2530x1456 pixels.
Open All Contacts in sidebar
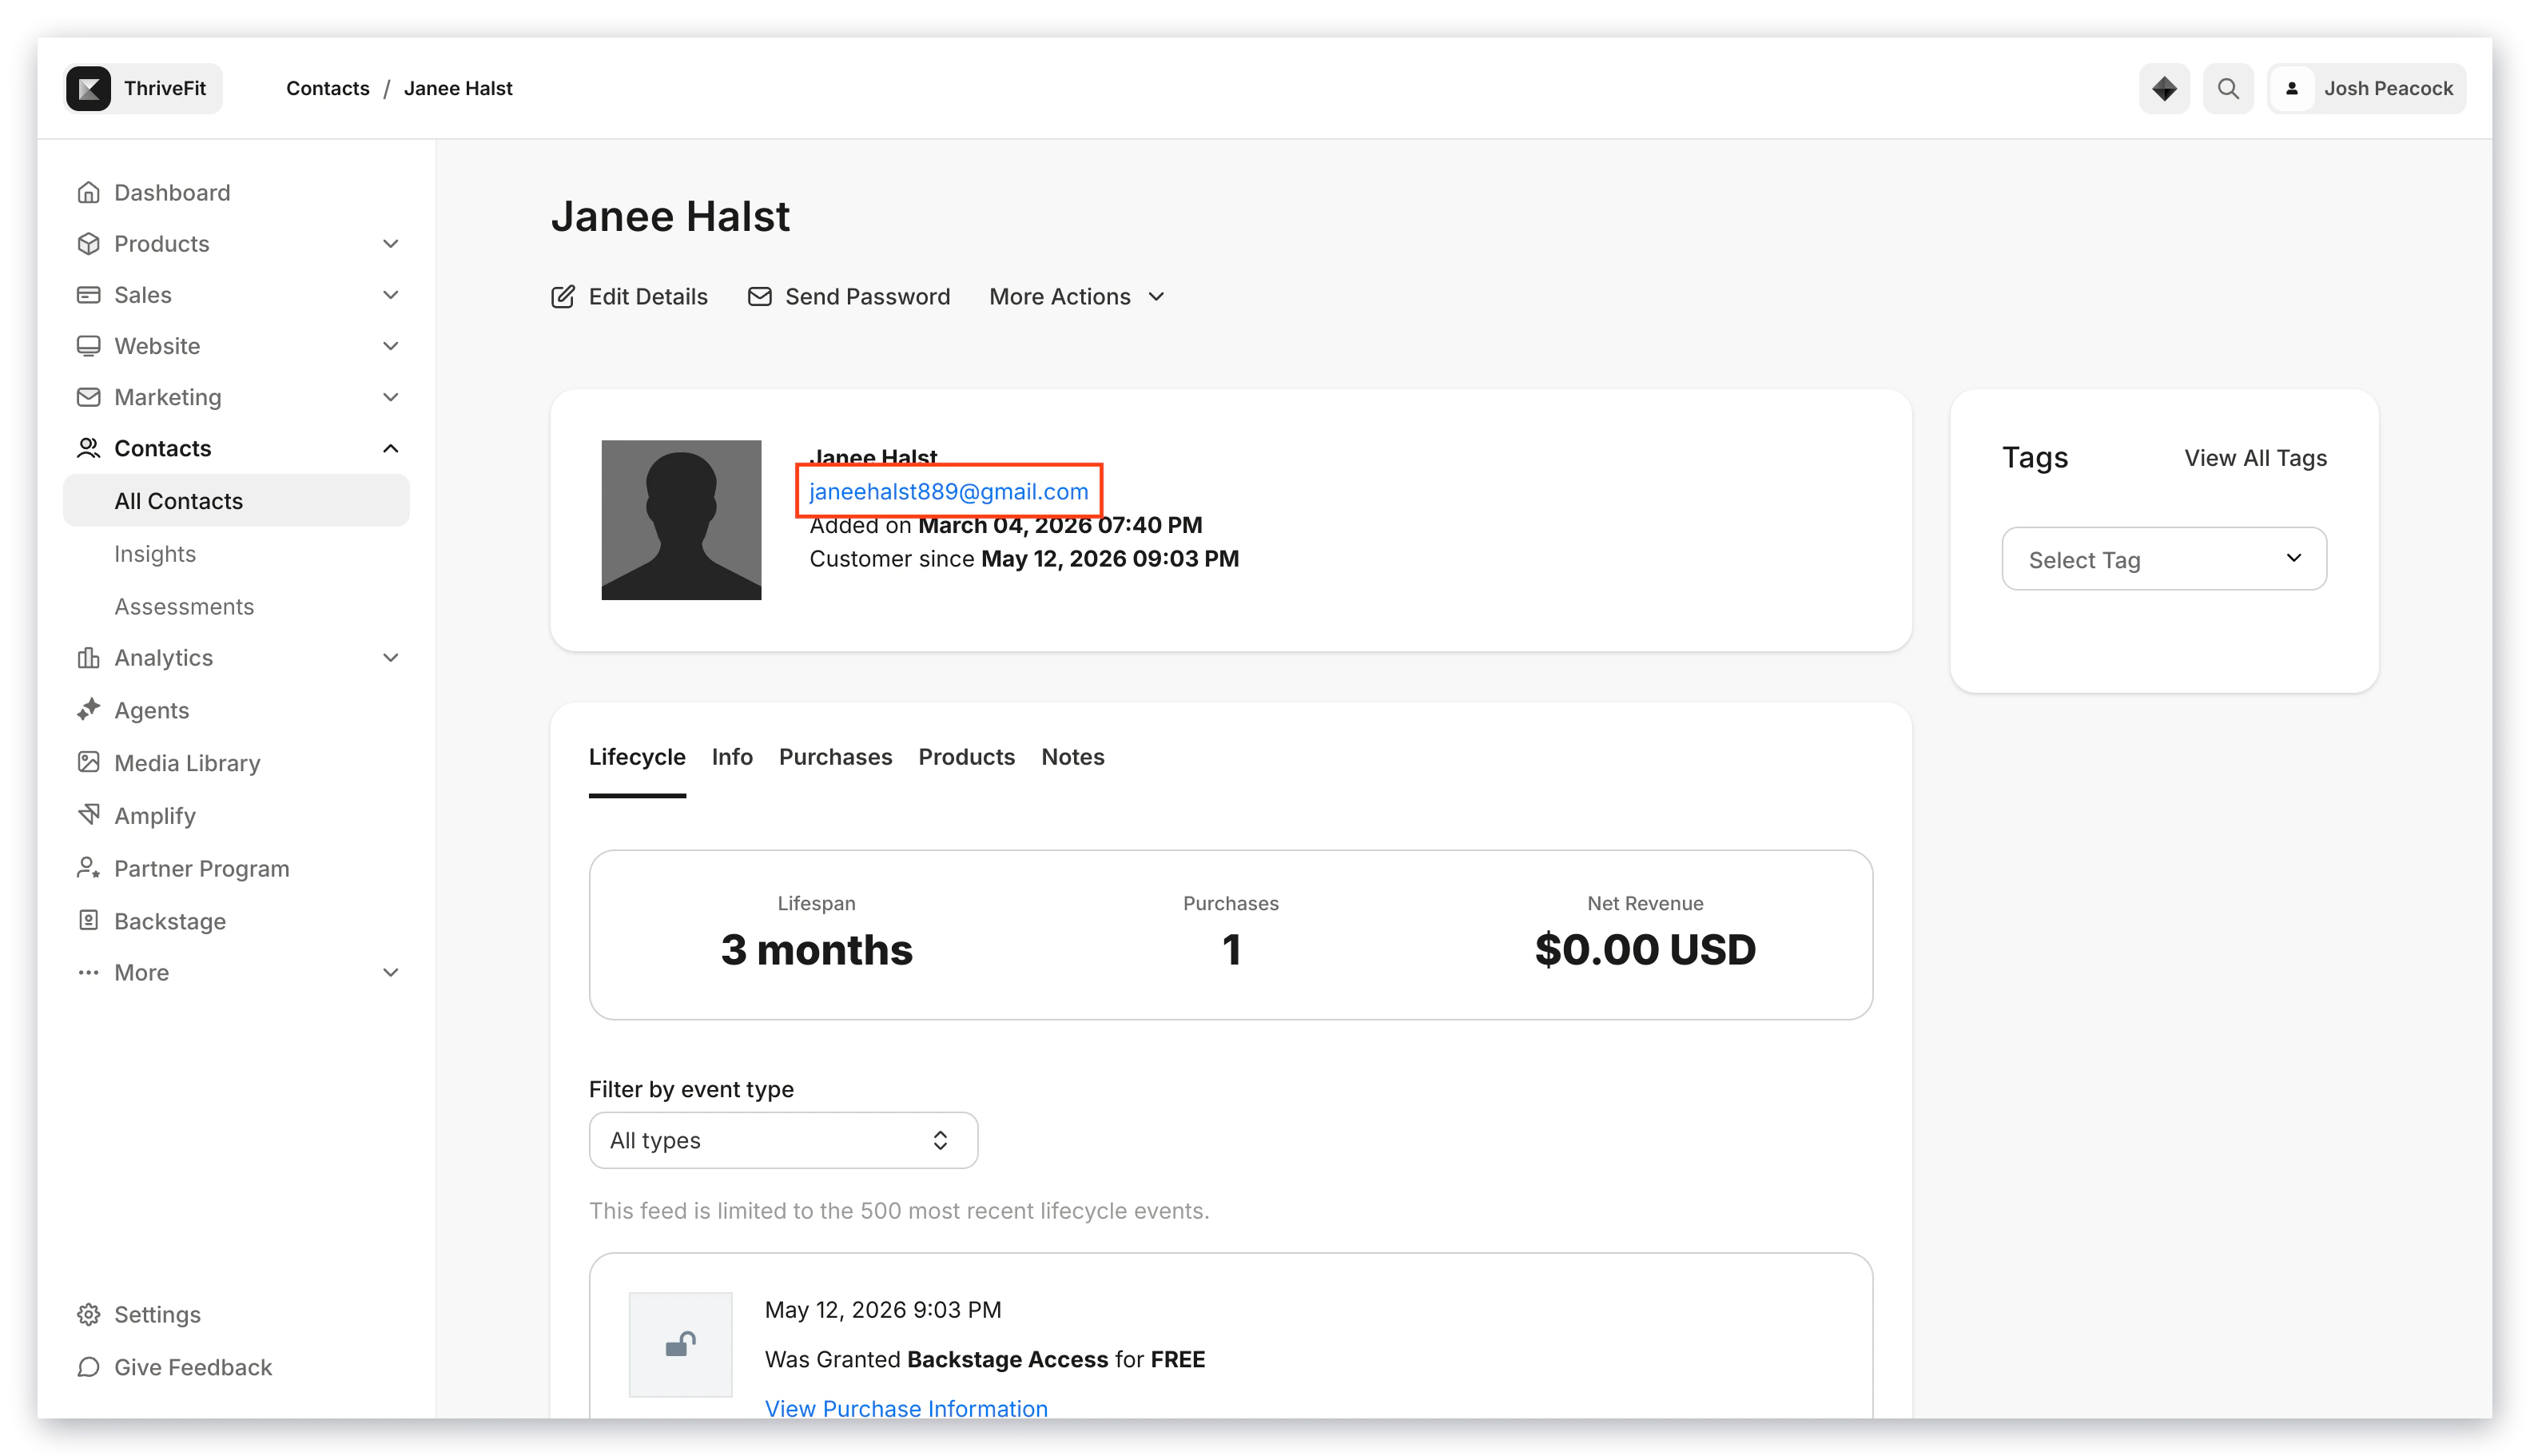pos(236,501)
